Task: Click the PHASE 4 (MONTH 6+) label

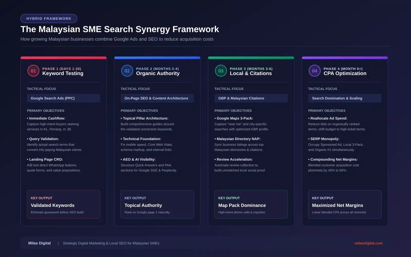Action: [x=343, y=69]
